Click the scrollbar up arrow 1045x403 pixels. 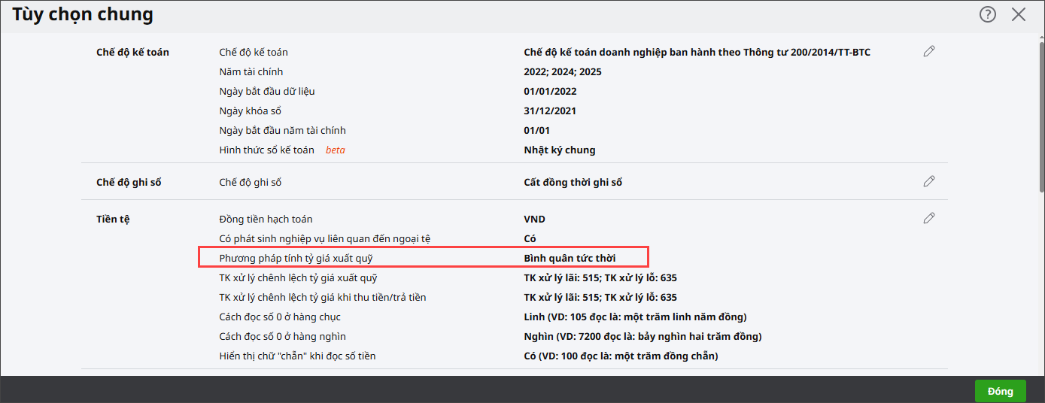[1040, 35]
